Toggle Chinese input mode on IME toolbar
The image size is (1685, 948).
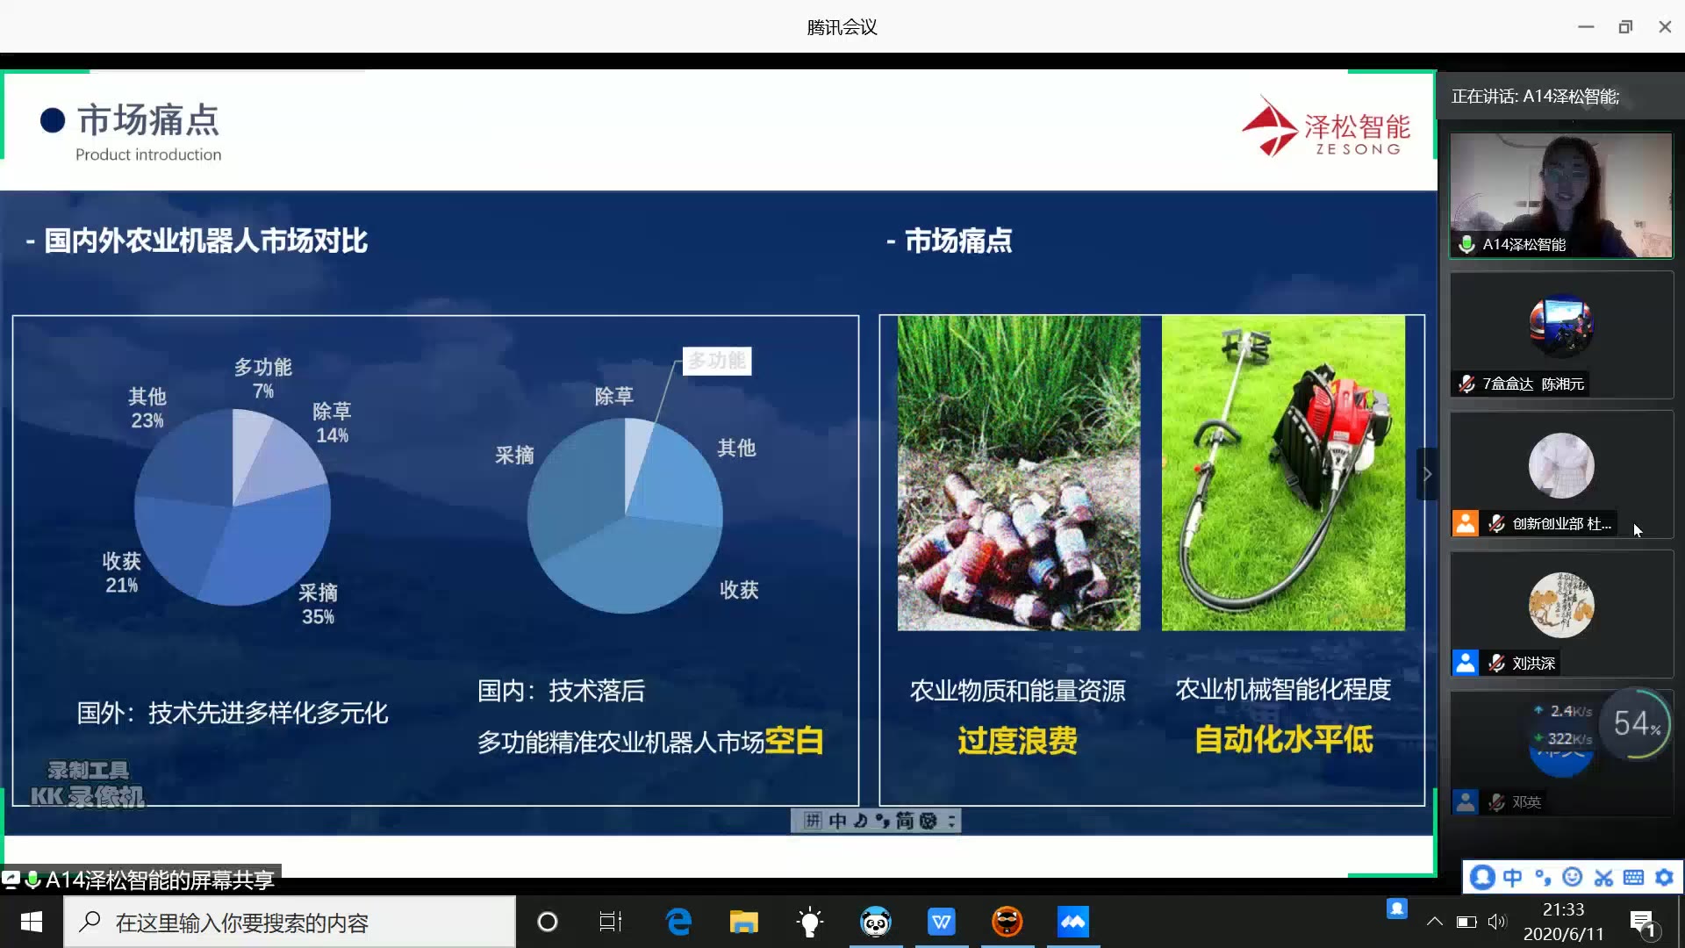[x=1513, y=877]
